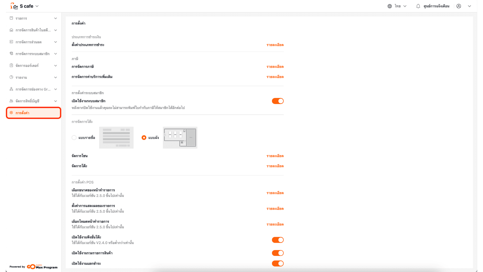Select the แบบรายชื่อ radio button
This screenshot has width=483, height=272.
pyautogui.click(x=74, y=138)
